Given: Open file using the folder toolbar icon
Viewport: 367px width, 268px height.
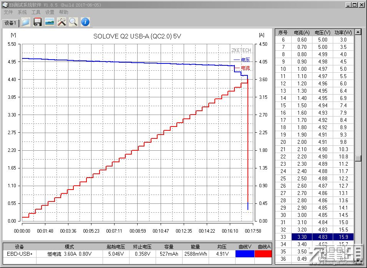Looking at the screenshot, I should pyautogui.click(x=26, y=22).
